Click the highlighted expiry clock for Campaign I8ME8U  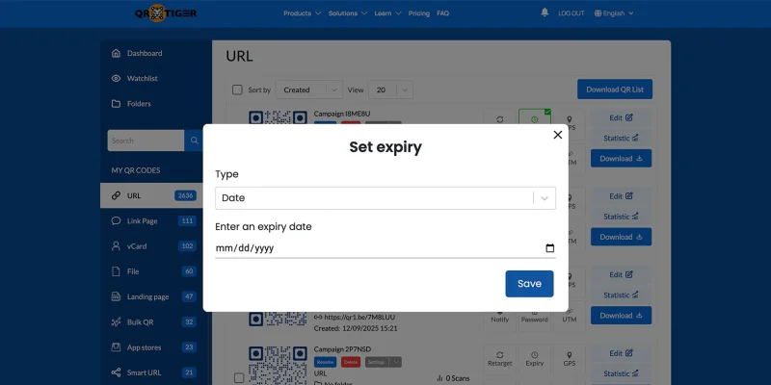pos(535,119)
